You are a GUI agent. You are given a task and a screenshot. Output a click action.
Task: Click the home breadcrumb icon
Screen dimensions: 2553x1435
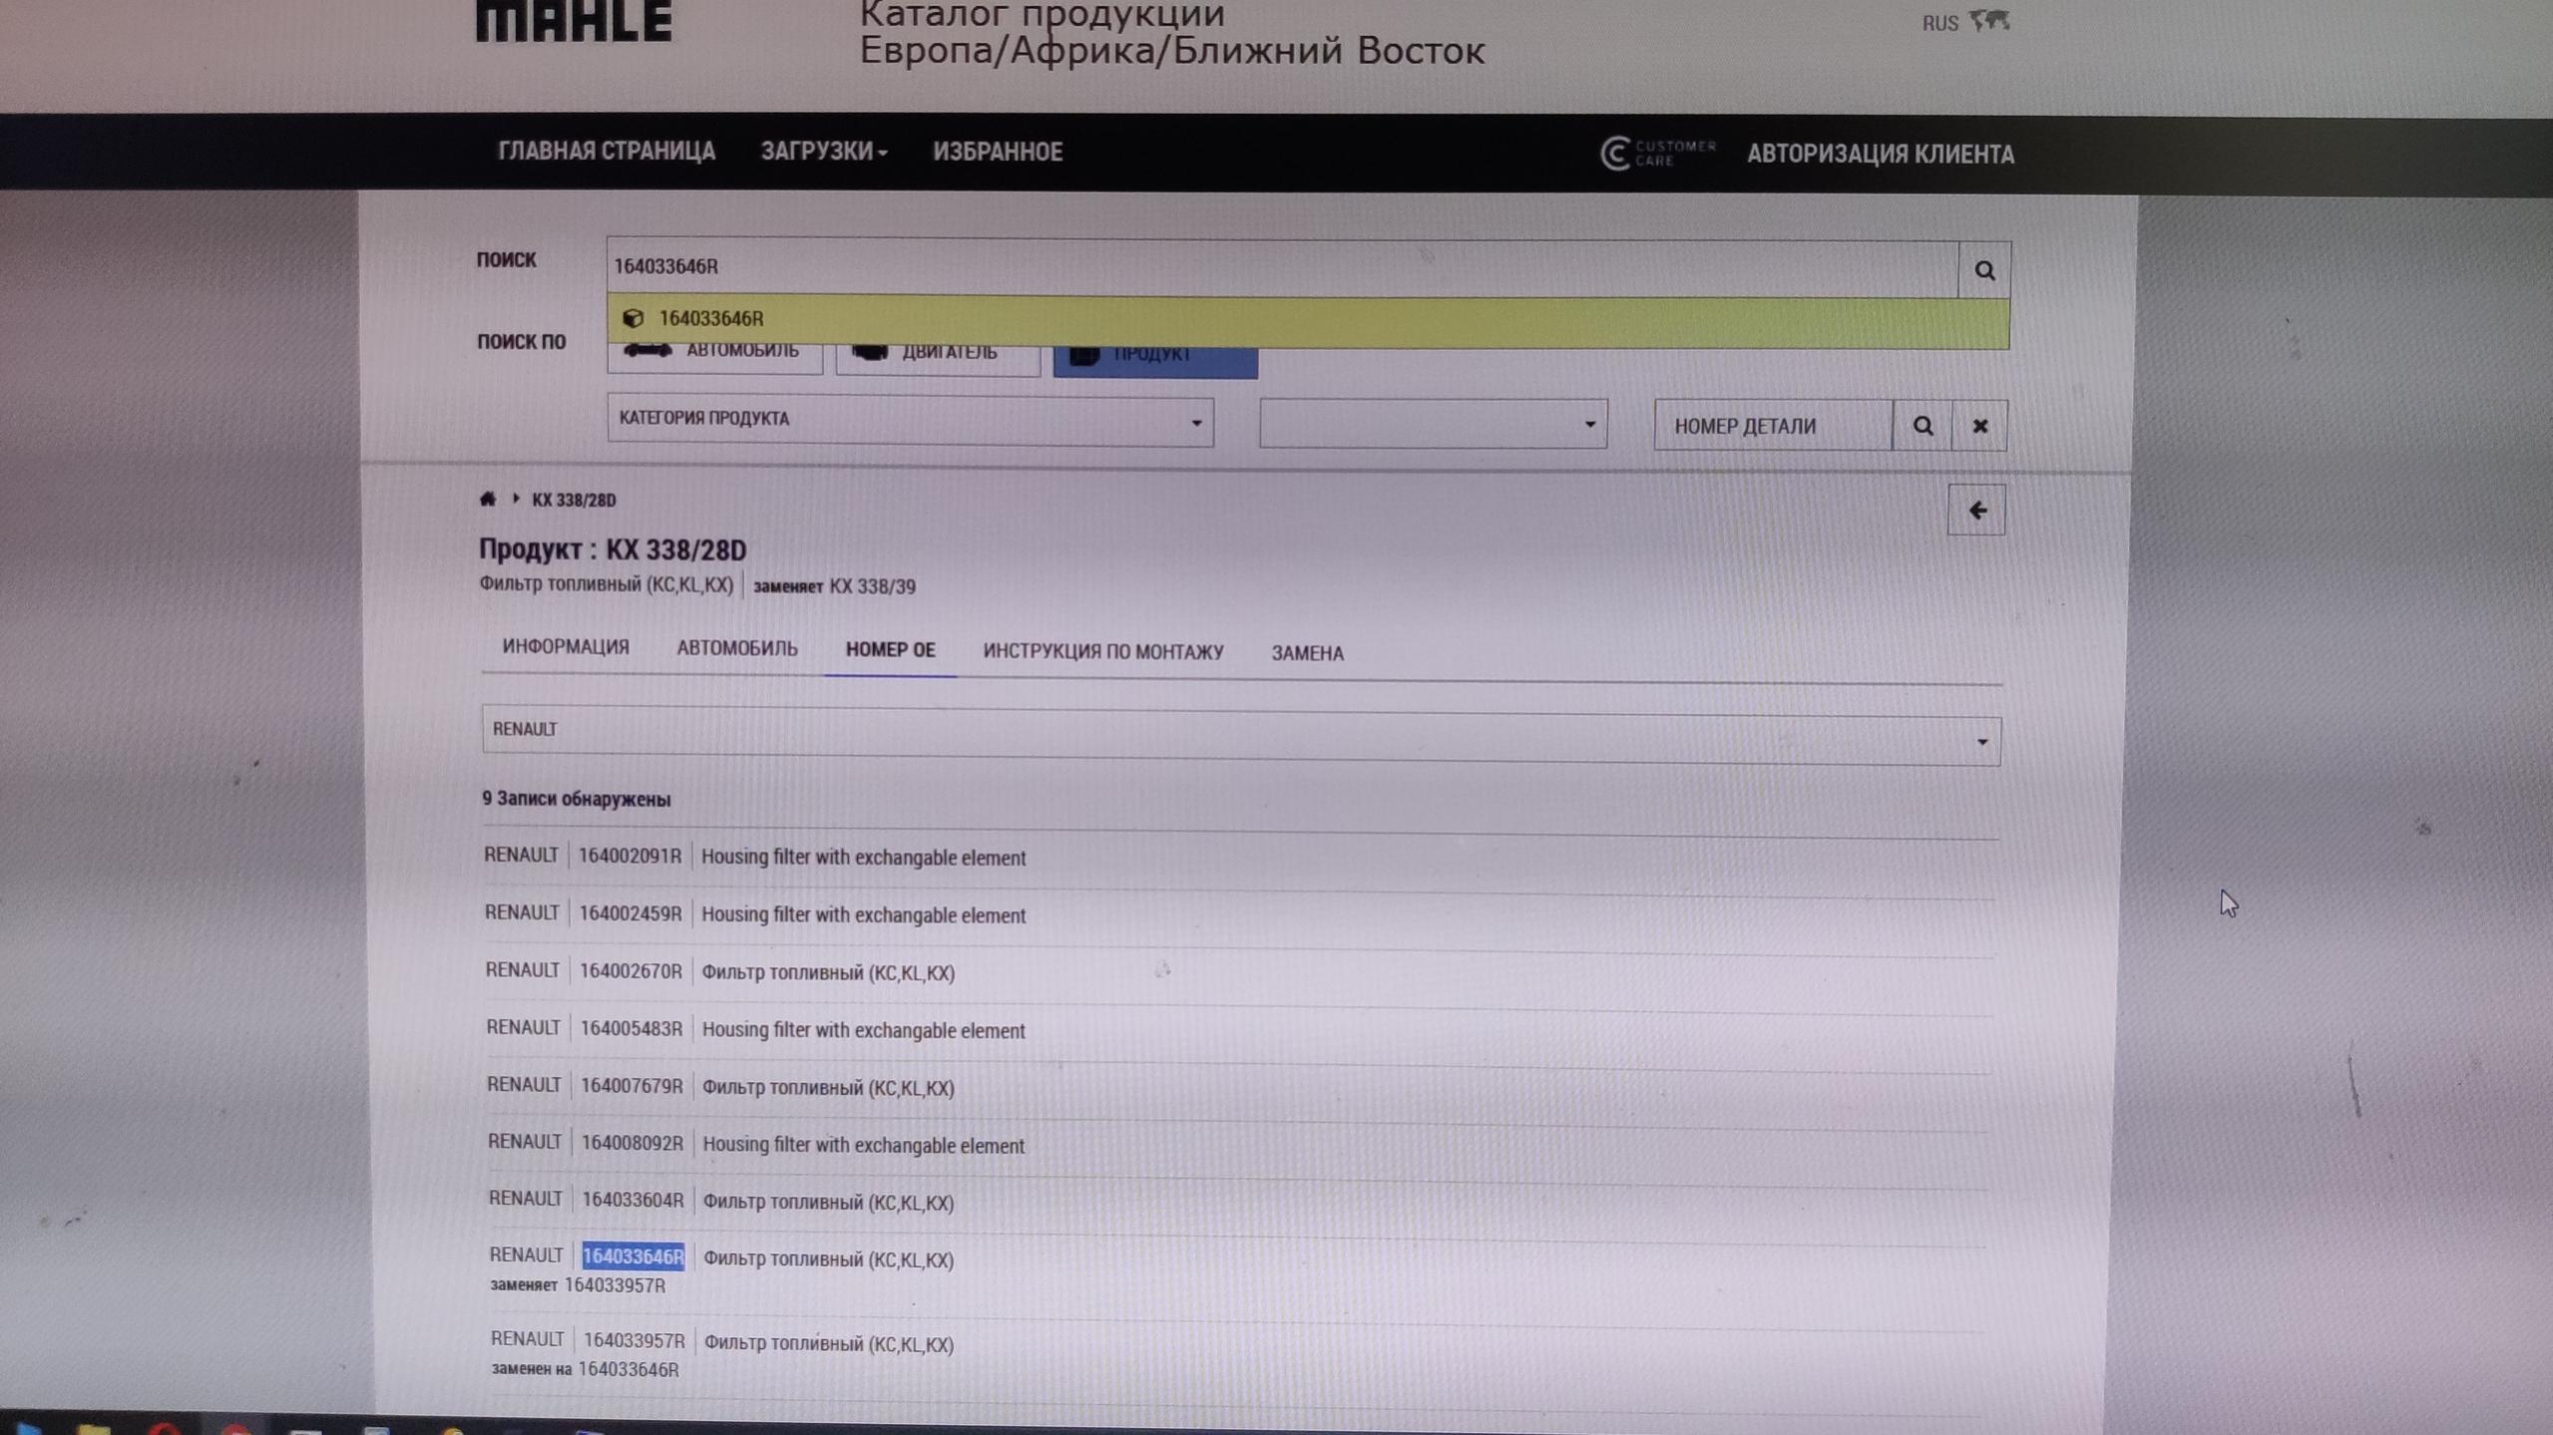(488, 499)
